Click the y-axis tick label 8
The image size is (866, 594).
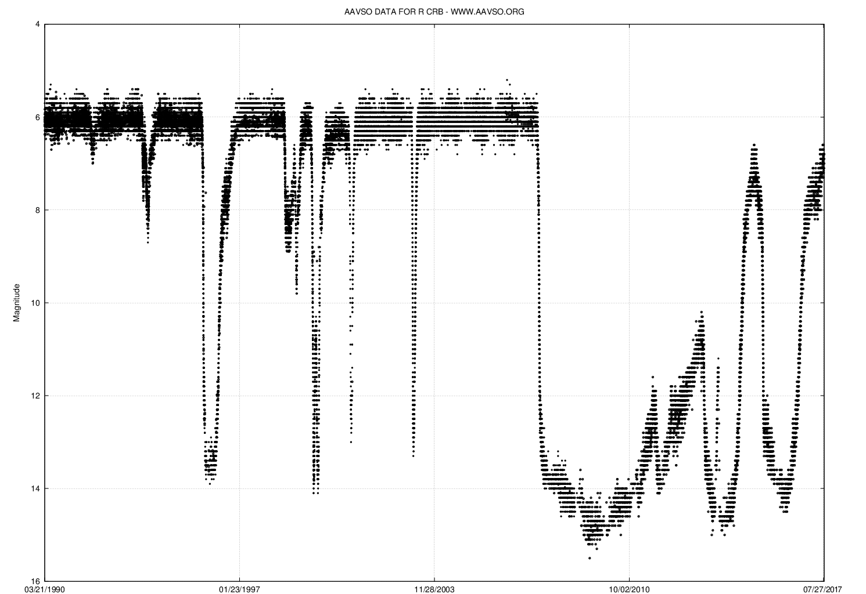tap(37, 210)
